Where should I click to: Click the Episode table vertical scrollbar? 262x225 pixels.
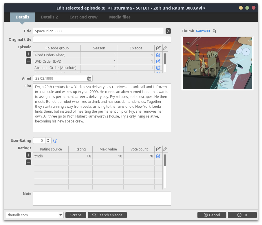(165, 59)
